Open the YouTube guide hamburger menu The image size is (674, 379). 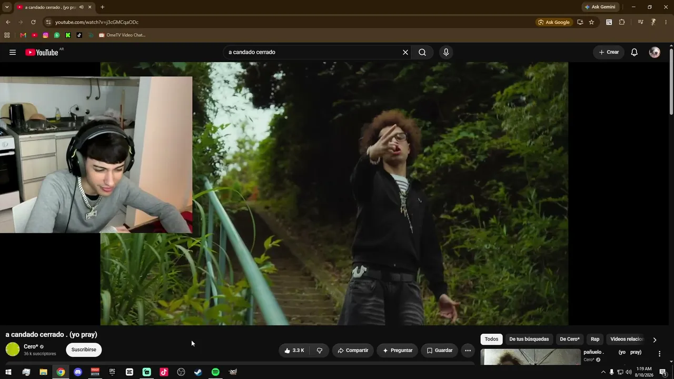(13, 52)
